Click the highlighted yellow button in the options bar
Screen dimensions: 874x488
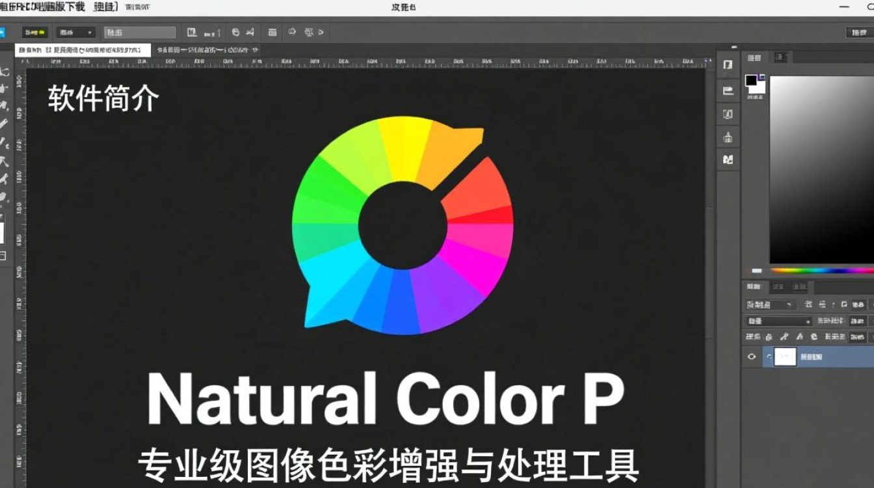coord(34,31)
